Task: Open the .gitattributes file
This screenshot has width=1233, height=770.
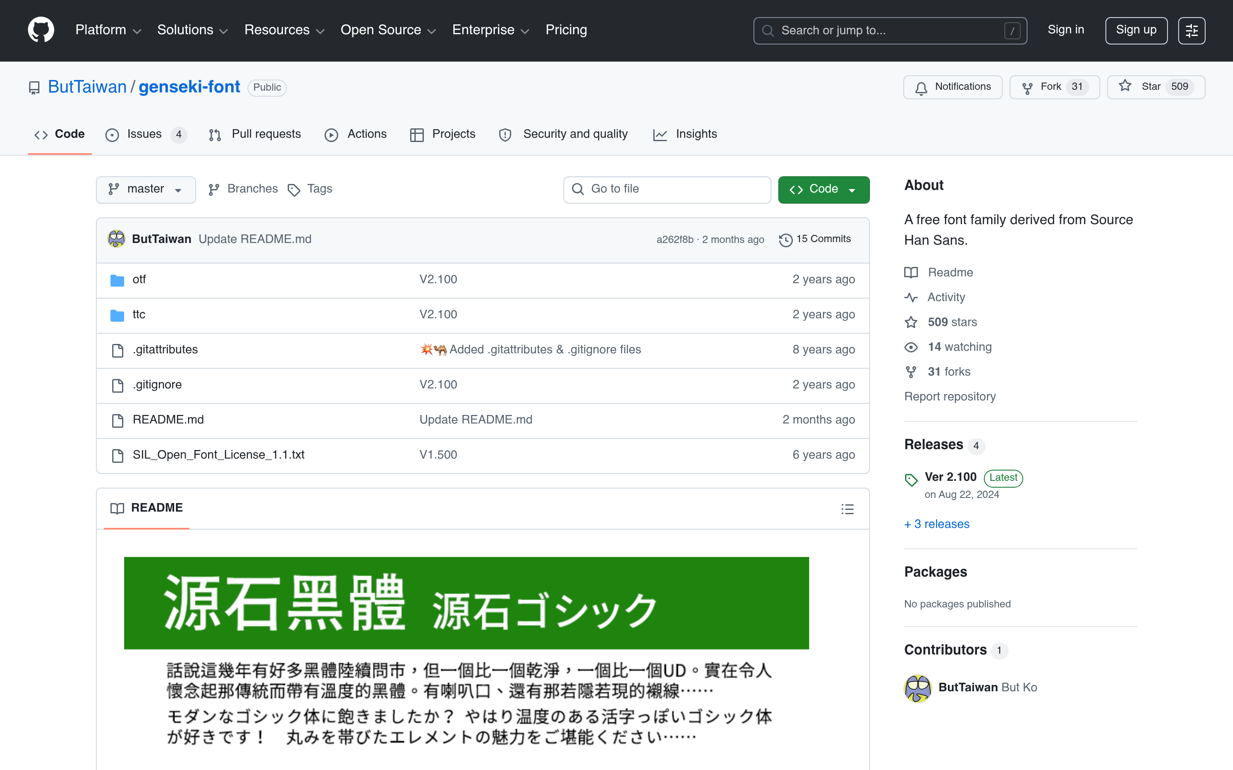Action: 165,350
